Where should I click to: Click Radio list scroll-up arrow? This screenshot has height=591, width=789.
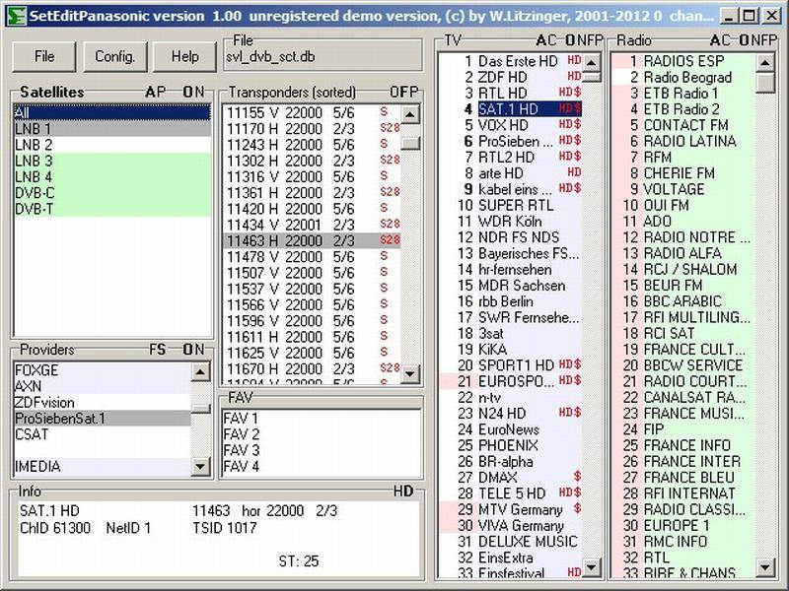point(765,63)
